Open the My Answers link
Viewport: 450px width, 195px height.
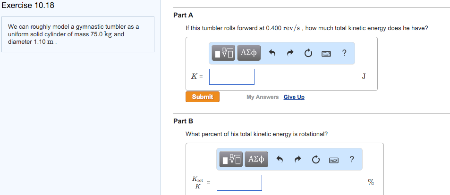tap(263, 97)
